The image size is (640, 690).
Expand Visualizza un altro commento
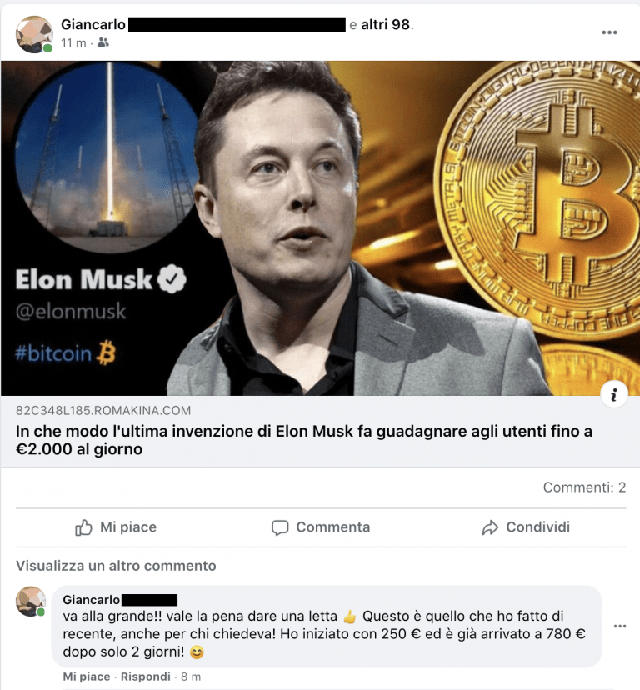[116, 566]
